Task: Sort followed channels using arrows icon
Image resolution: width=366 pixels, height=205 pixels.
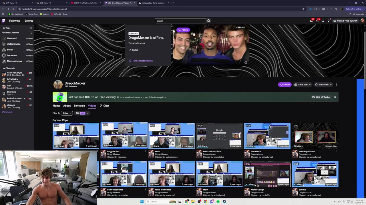Action: [31, 33]
